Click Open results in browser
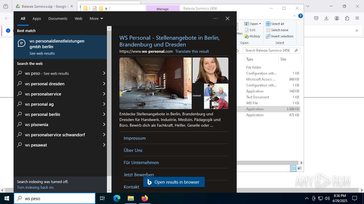The image size is (364, 204). 174,182
